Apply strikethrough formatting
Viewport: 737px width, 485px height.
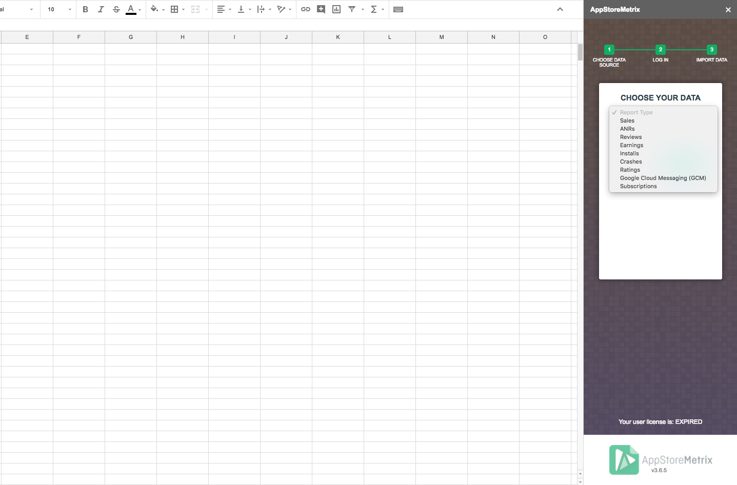coord(116,9)
